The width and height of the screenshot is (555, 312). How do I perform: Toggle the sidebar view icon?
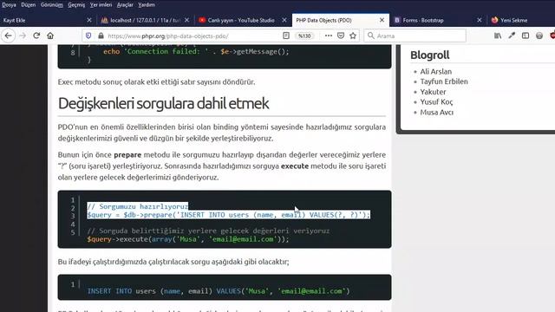526,36
